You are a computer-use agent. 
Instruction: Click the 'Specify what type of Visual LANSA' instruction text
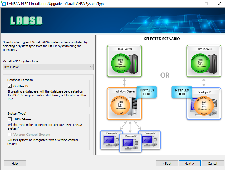point(45,46)
